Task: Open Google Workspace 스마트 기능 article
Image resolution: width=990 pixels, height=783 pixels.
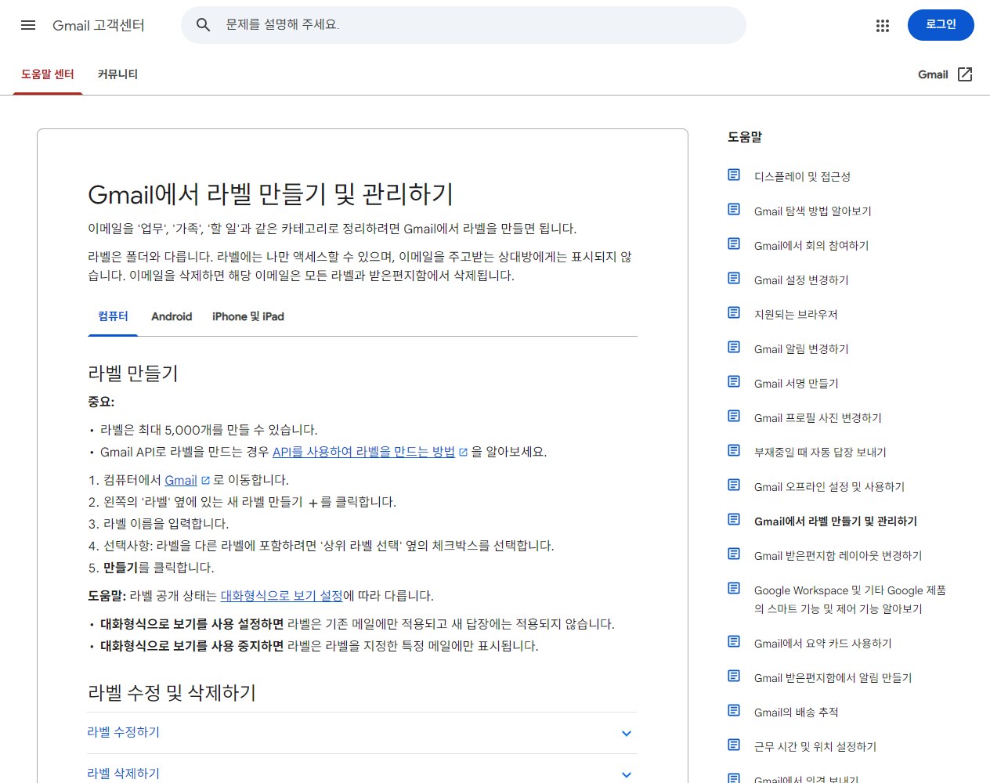Action: tap(850, 600)
